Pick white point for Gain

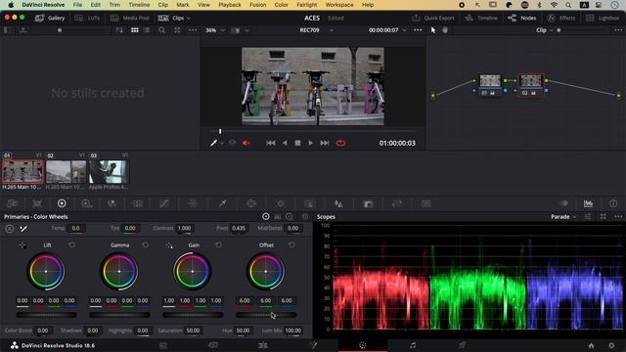click(169, 245)
